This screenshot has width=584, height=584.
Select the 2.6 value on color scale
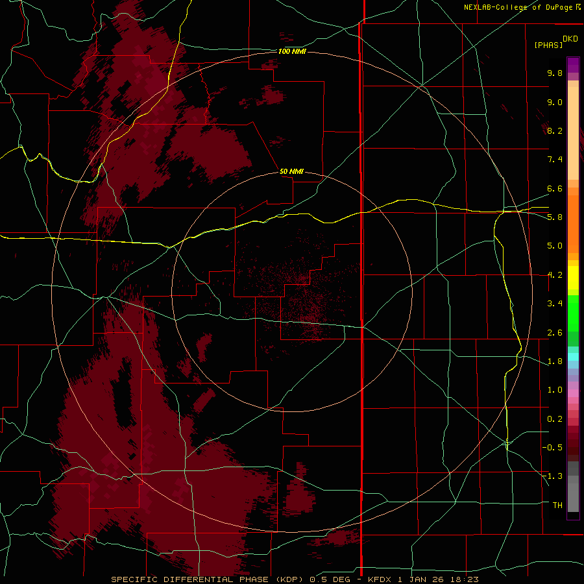pyautogui.click(x=555, y=333)
